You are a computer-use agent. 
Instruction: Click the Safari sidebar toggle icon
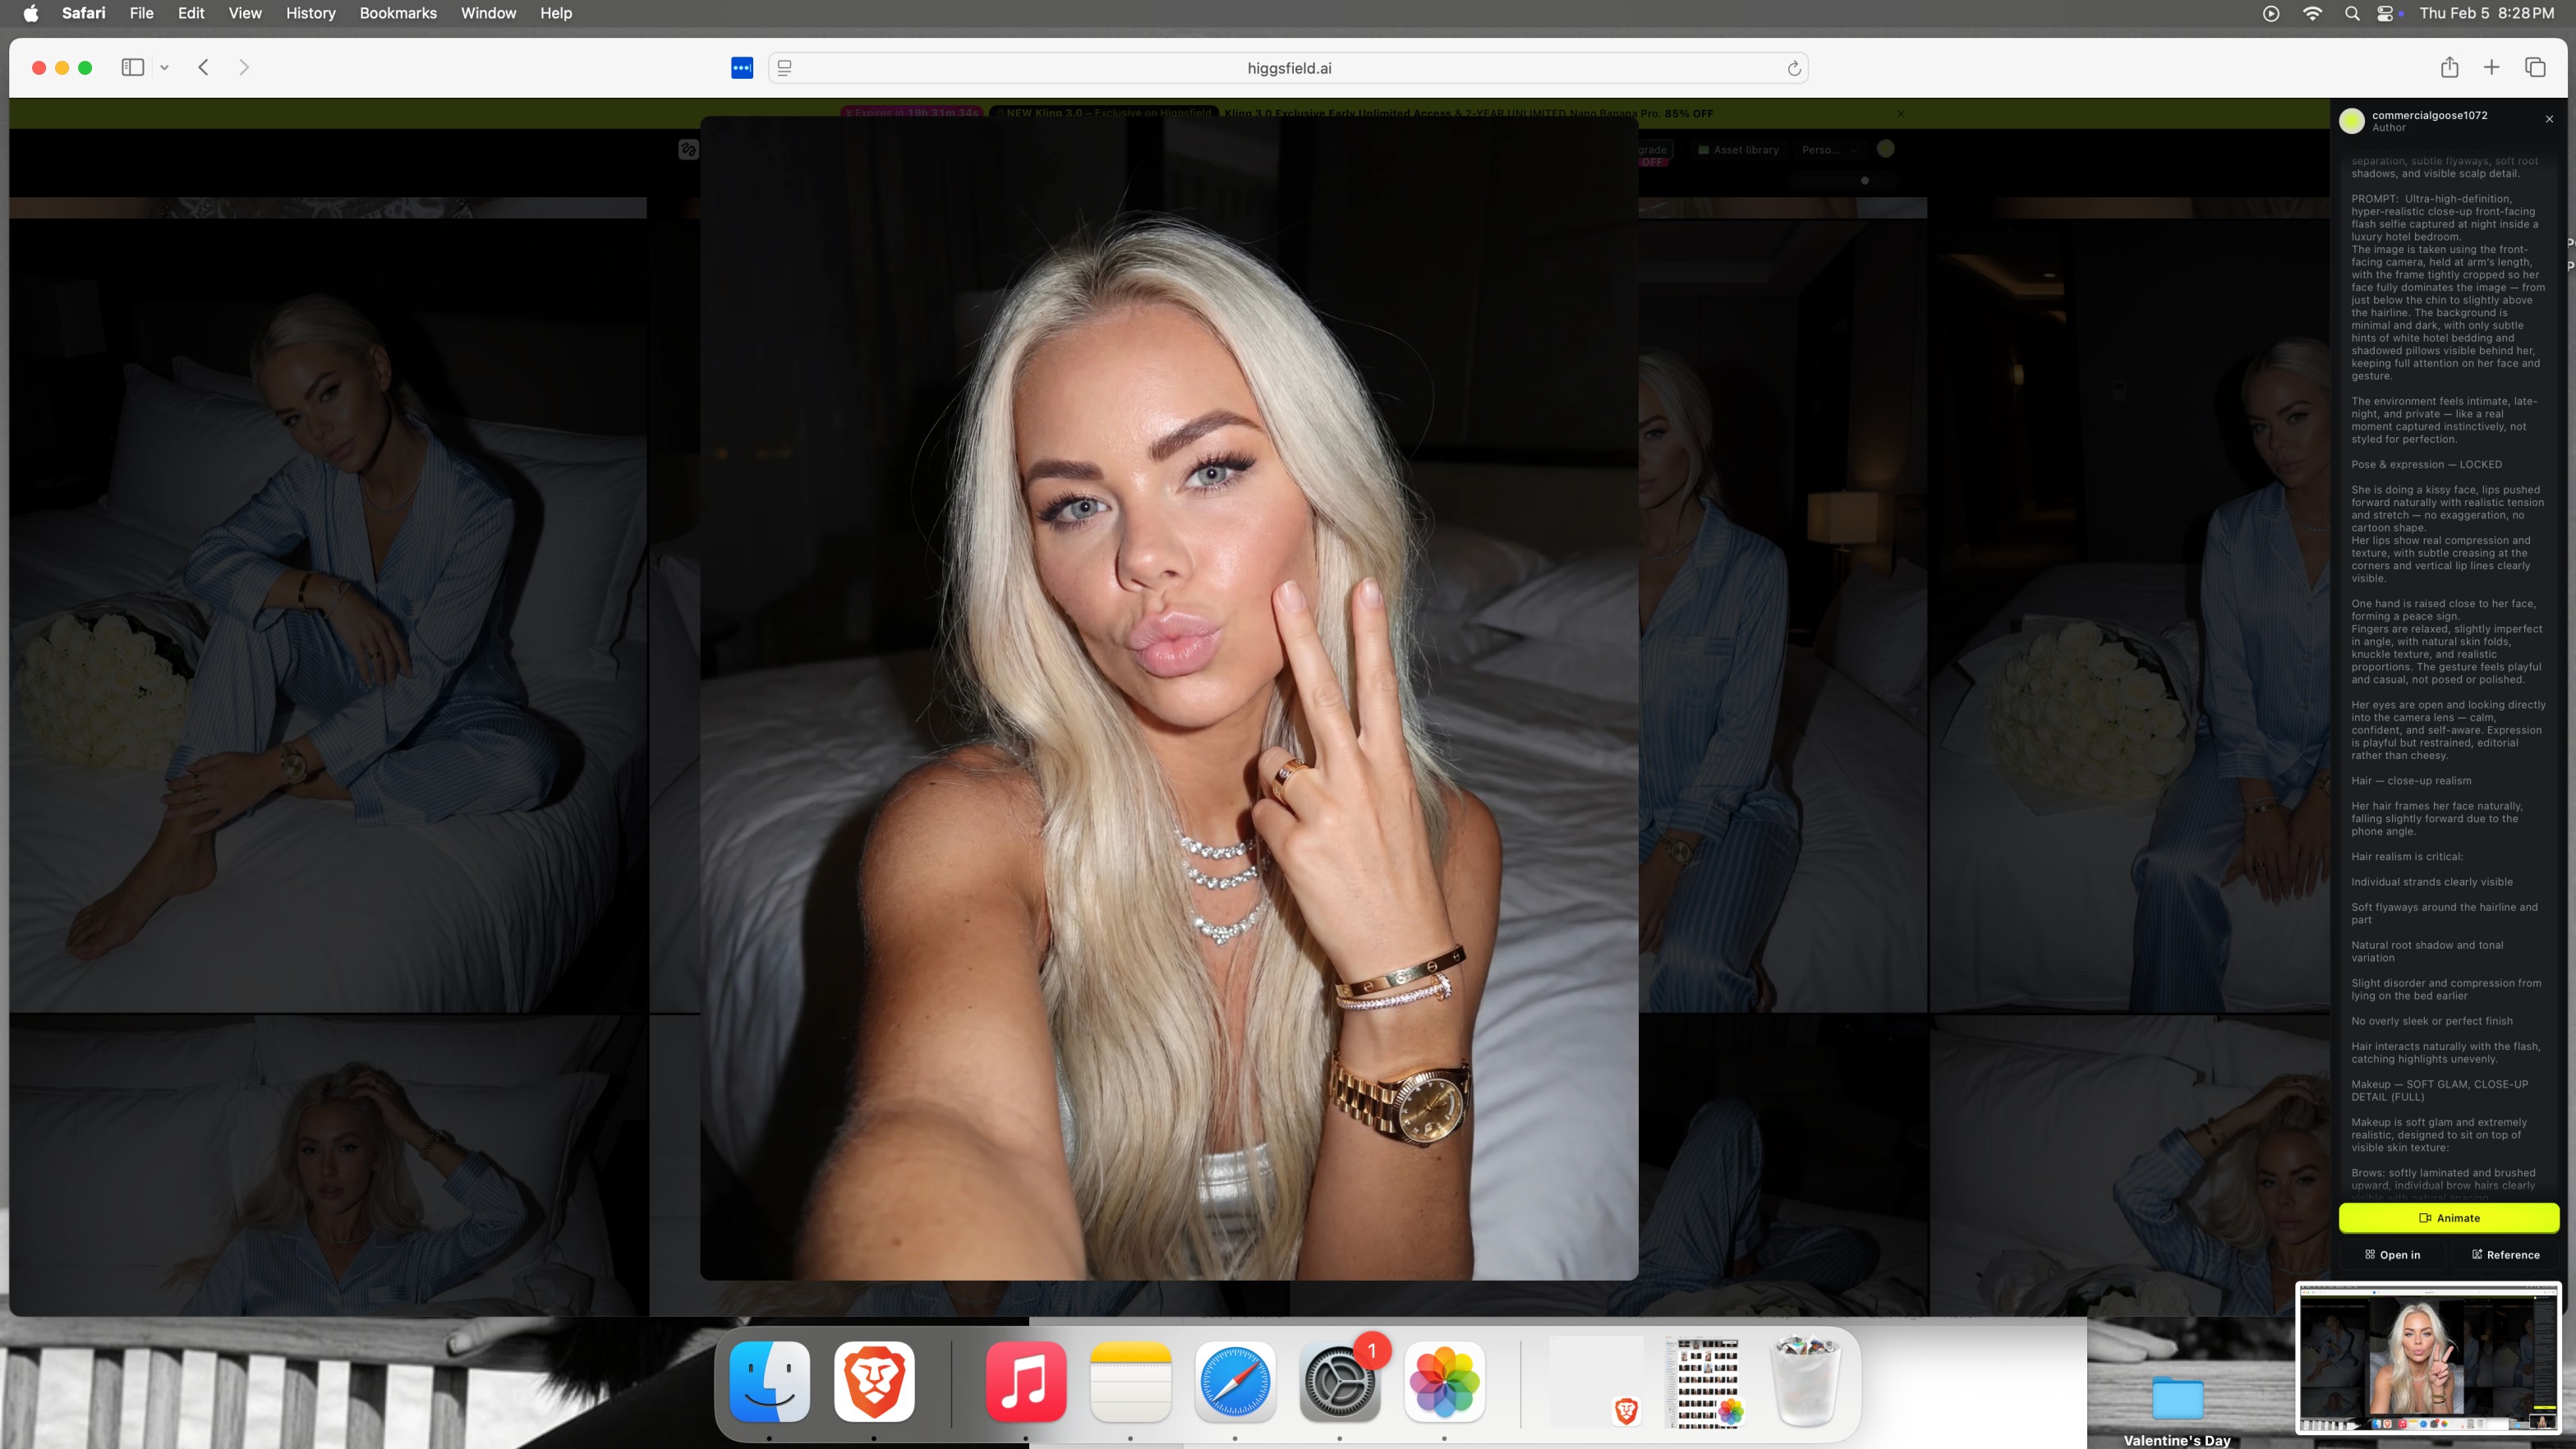point(132,67)
